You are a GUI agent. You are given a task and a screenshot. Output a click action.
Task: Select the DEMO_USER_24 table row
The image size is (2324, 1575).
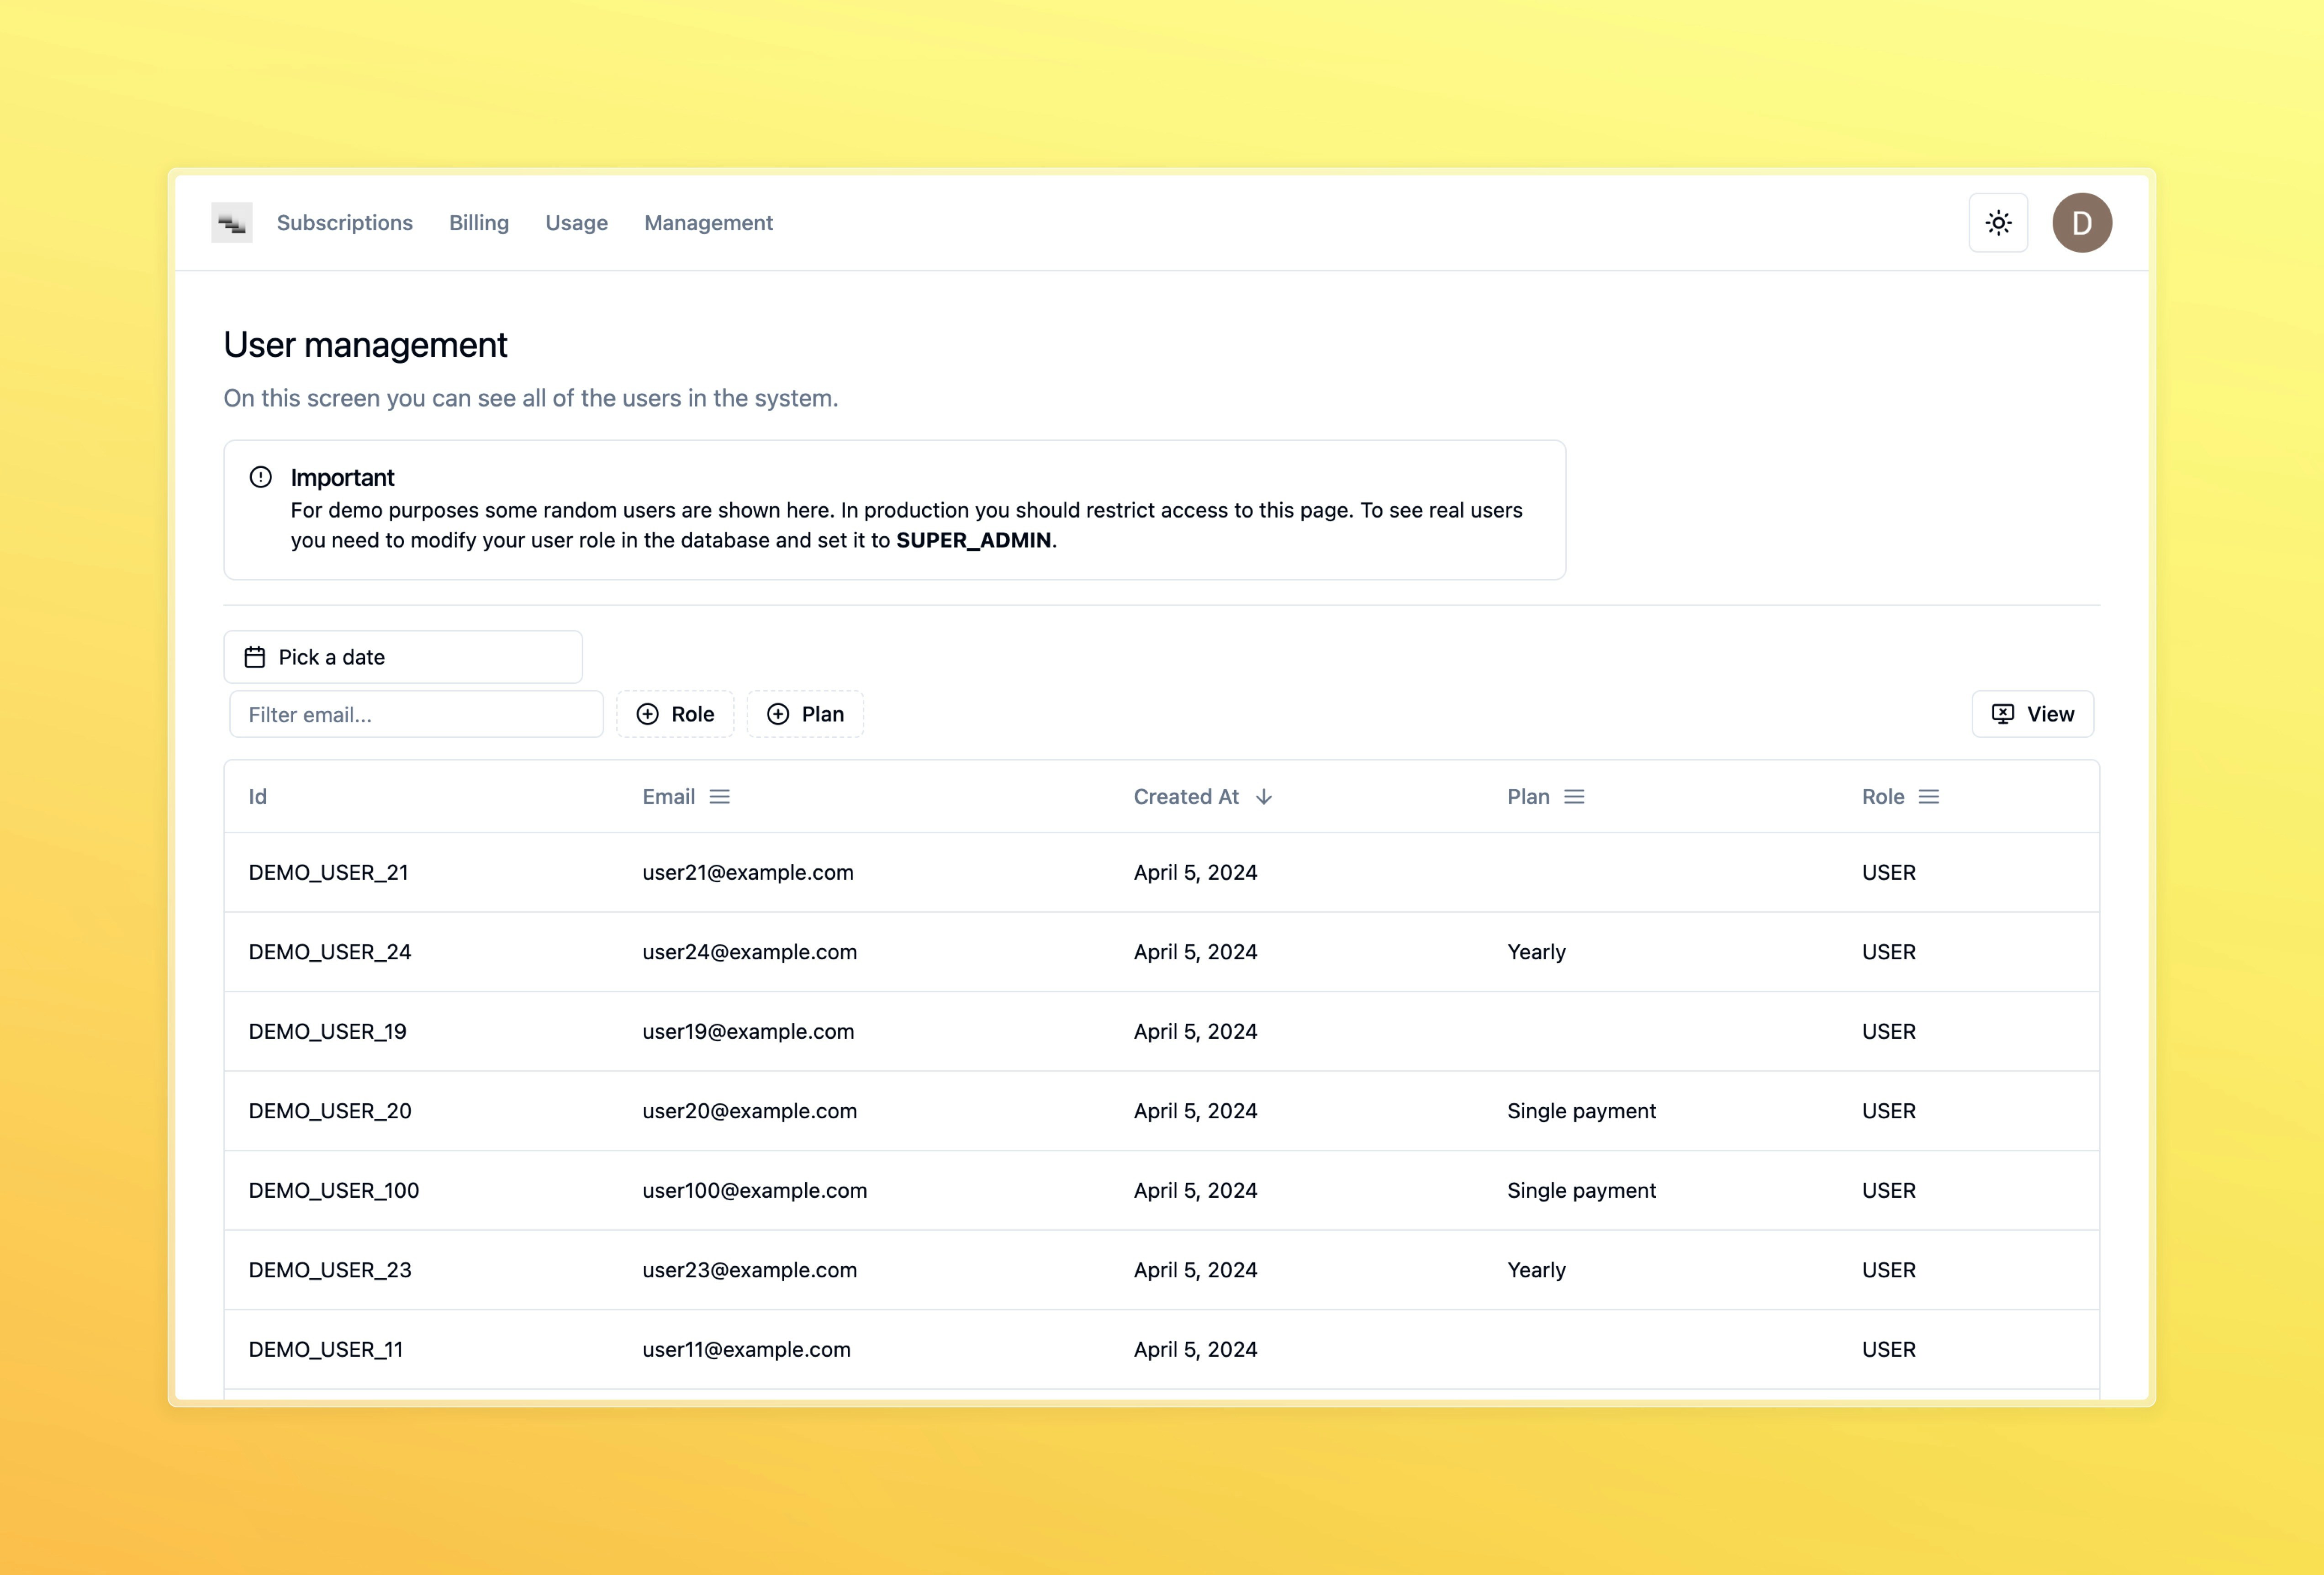(x=330, y=952)
